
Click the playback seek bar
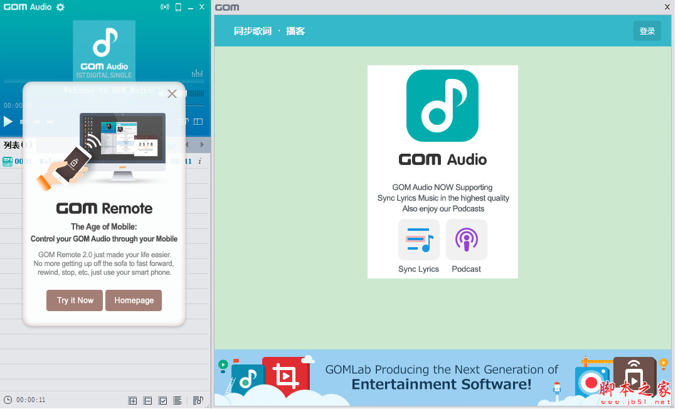(x=122, y=105)
